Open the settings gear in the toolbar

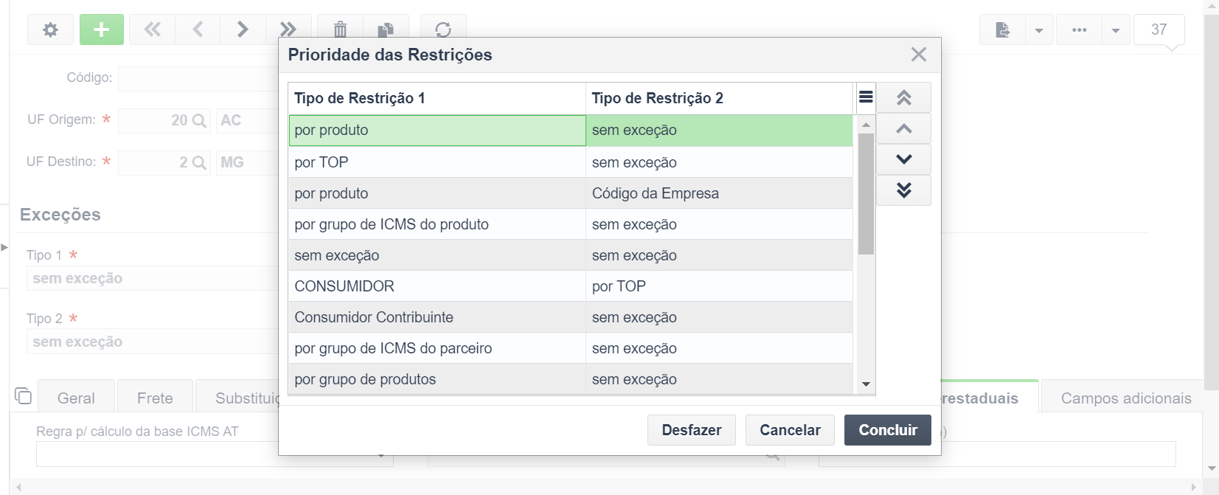pyautogui.click(x=50, y=30)
